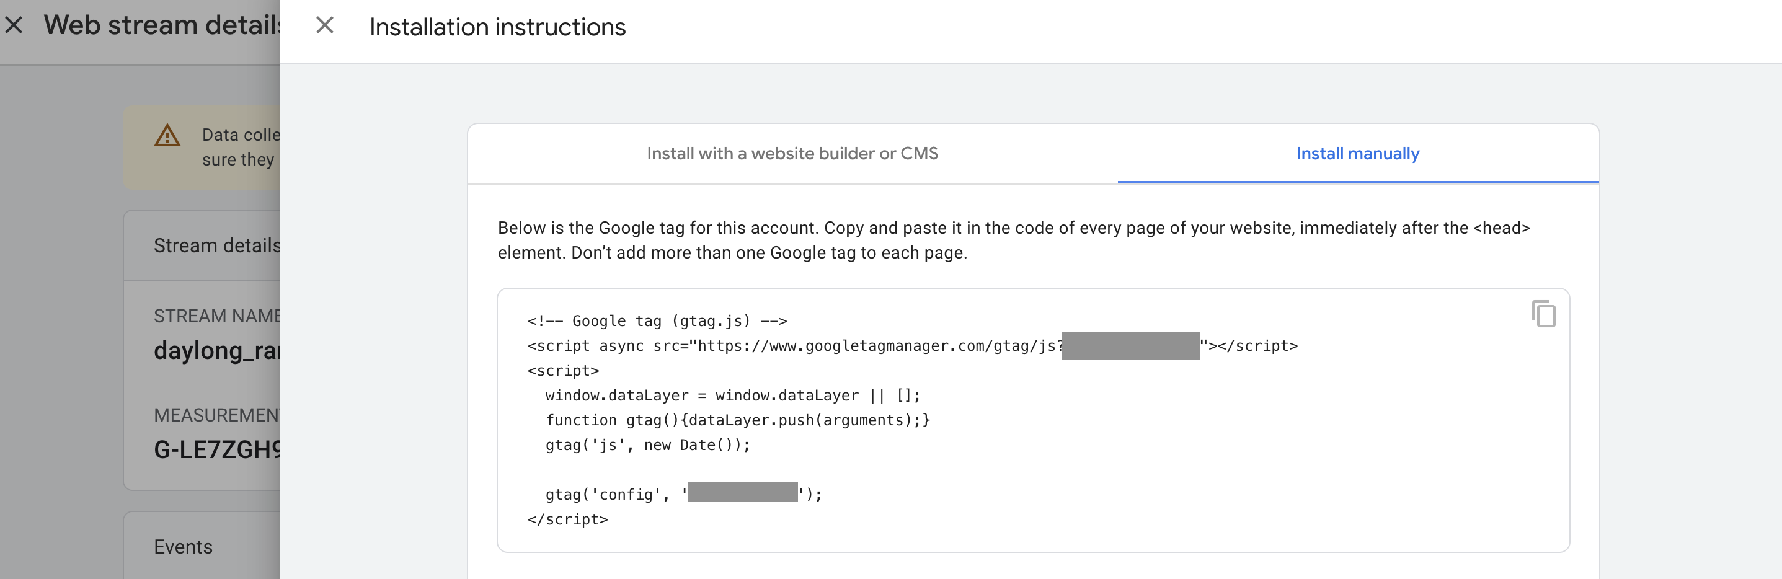Click the STREAM NAME label
The image size is (1782, 579).
click(x=217, y=316)
